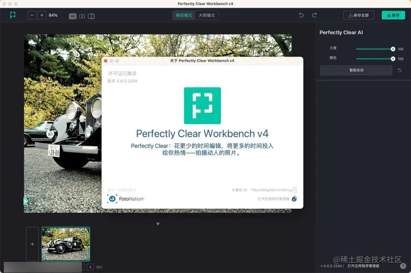Viewport: 411px width, 273px height.
Task: Switch to side-by-side compare view
Action: click(x=82, y=16)
